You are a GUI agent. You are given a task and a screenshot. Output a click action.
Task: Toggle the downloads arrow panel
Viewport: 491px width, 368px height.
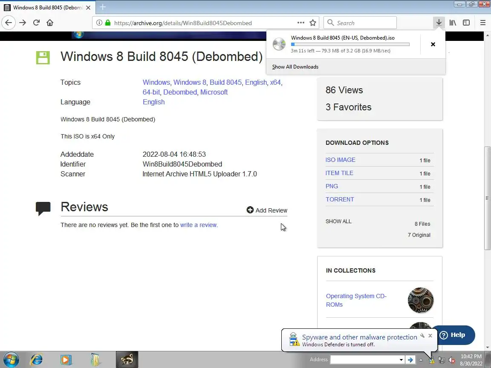[x=439, y=23]
